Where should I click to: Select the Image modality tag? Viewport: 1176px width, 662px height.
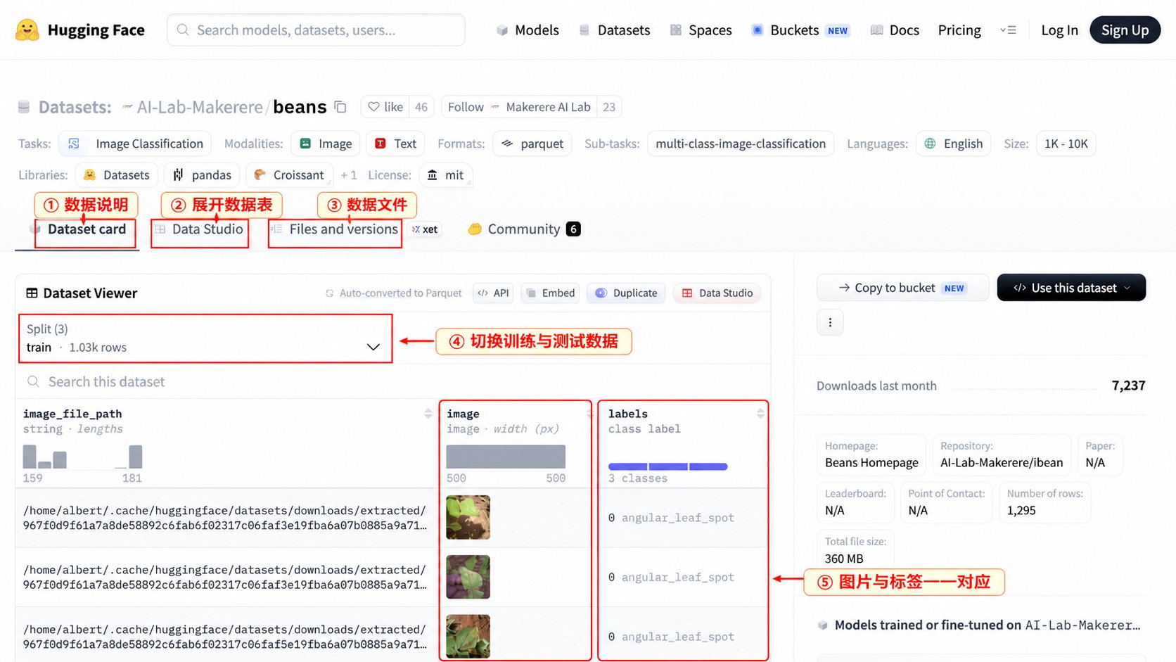click(326, 144)
